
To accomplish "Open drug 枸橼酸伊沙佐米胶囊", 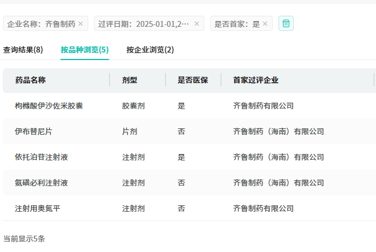I will click(49, 106).
